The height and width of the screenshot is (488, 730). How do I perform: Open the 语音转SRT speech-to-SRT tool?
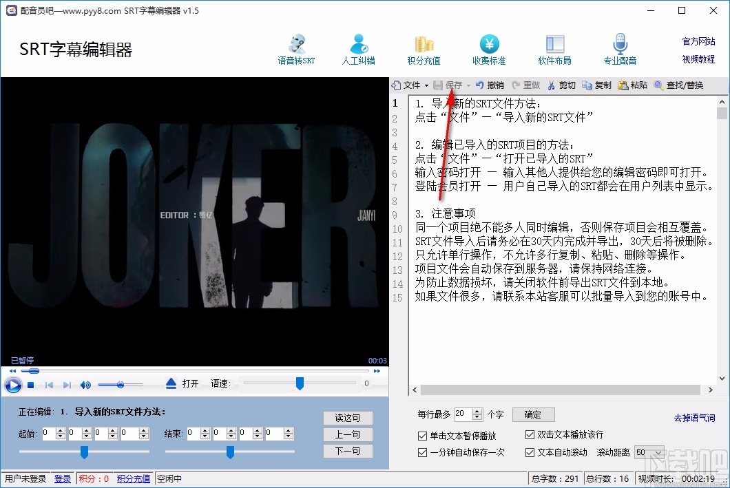click(x=296, y=48)
